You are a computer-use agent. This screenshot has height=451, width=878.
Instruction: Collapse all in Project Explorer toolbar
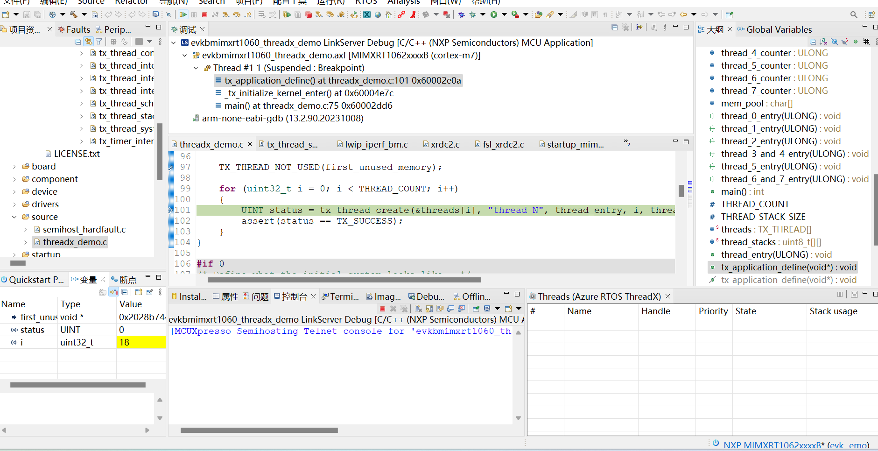point(78,42)
